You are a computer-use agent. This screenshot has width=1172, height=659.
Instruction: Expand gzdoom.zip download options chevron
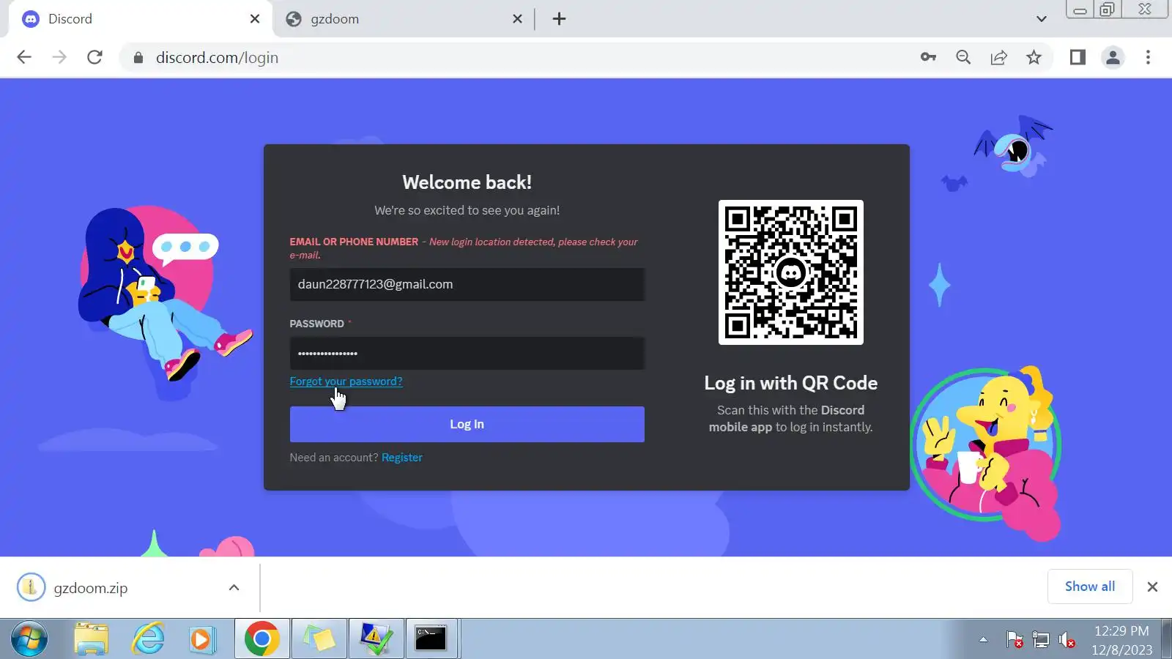coord(234,587)
